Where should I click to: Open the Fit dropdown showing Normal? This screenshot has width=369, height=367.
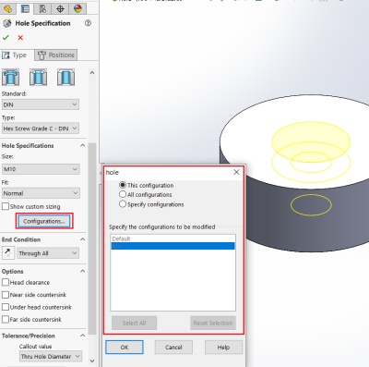(x=41, y=193)
